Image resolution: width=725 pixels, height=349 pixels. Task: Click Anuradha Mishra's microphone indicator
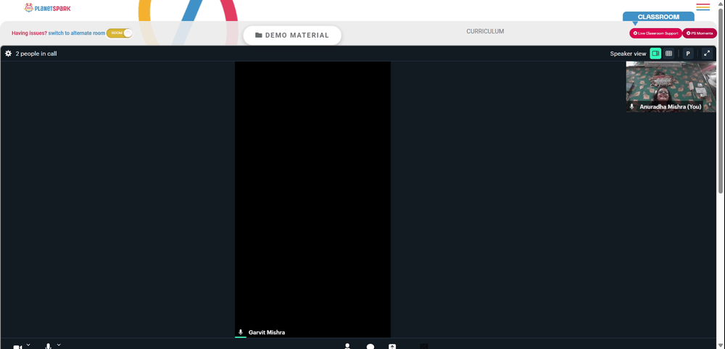click(x=631, y=106)
